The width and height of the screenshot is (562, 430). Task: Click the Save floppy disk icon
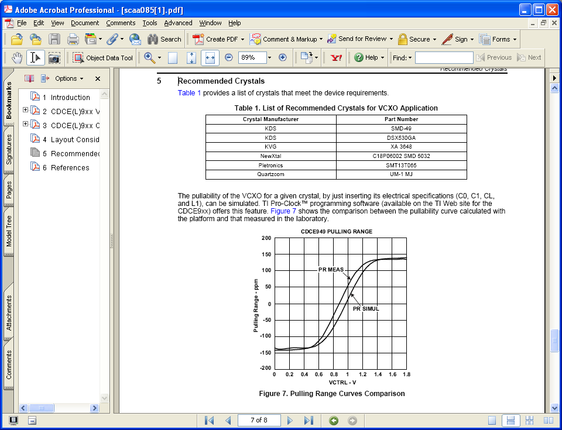(54, 39)
